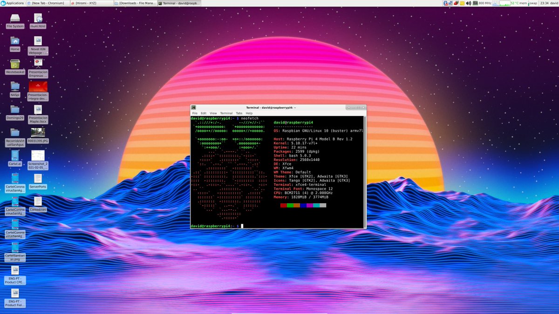Open the terminal Tabs menu
The width and height of the screenshot is (559, 314).
tap(239, 113)
